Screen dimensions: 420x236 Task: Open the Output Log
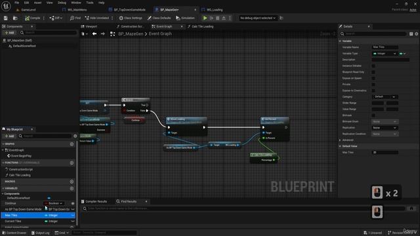coord(40,233)
